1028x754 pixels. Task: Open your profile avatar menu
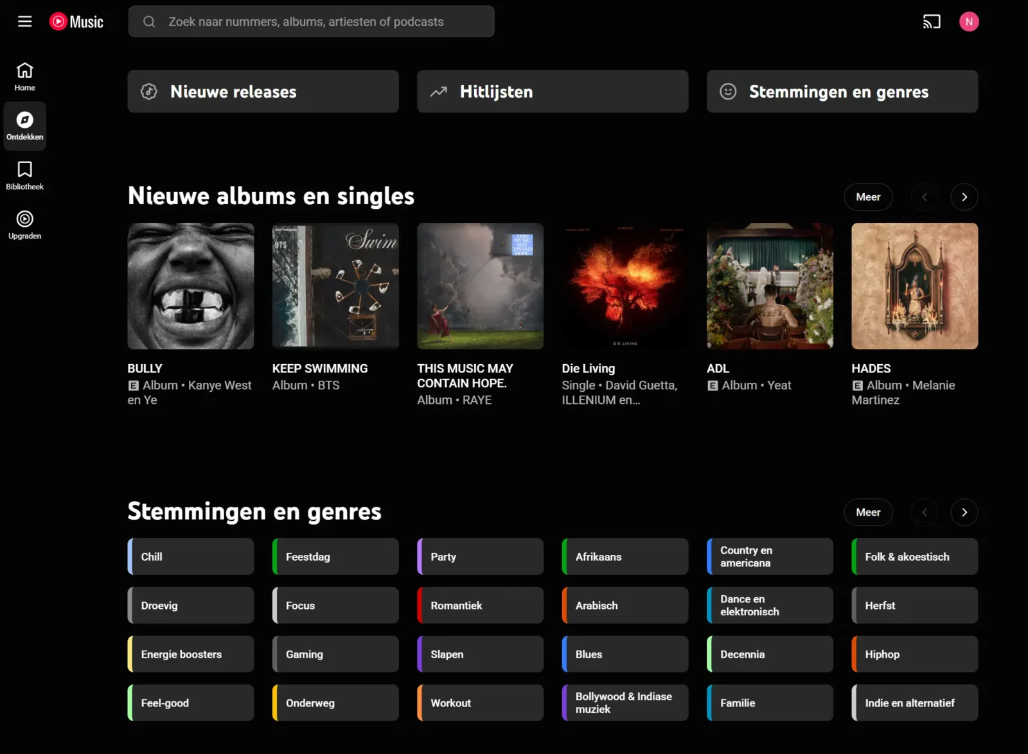point(970,21)
